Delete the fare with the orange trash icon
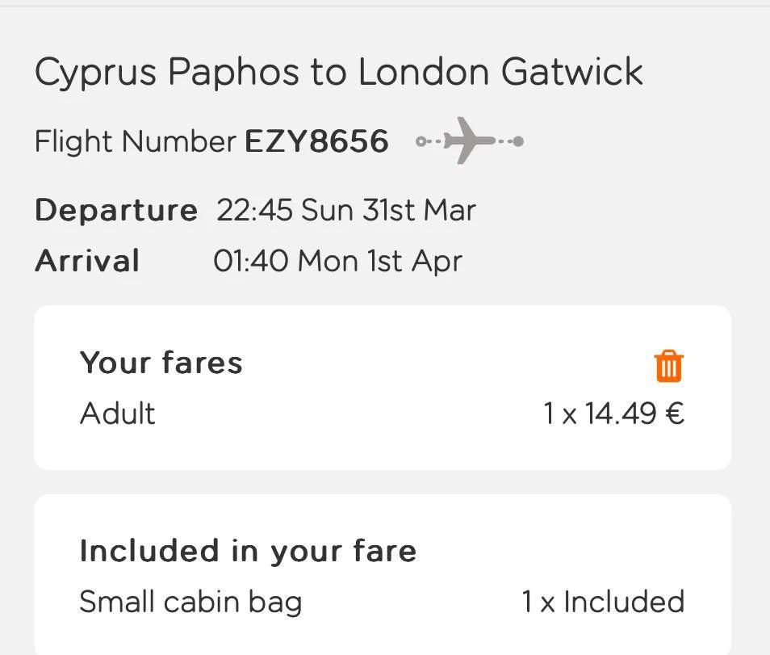 click(x=668, y=366)
